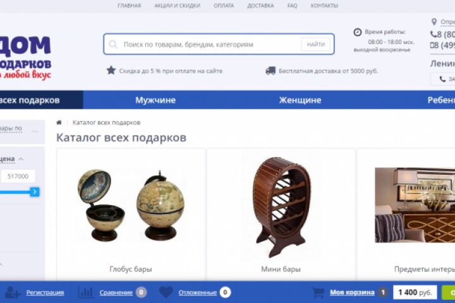Click the maximum price field showing 517000
Viewport: 455px width, 303px height.
coord(18,176)
